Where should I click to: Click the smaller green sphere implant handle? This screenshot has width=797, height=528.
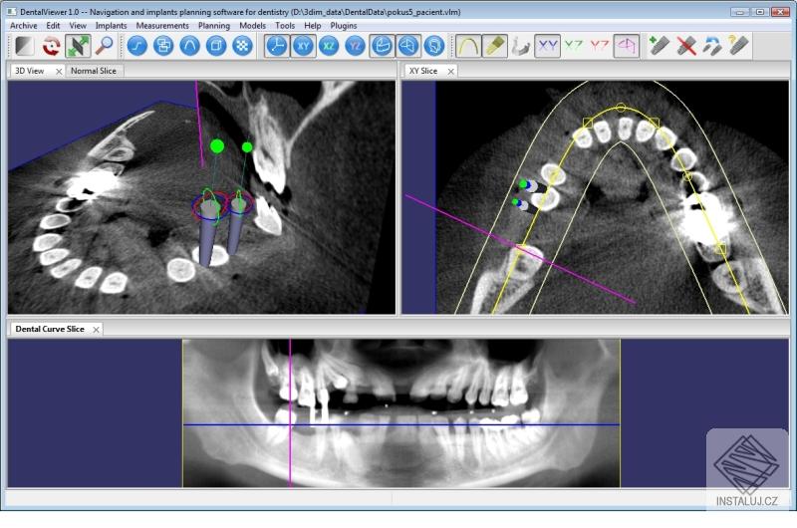[247, 147]
